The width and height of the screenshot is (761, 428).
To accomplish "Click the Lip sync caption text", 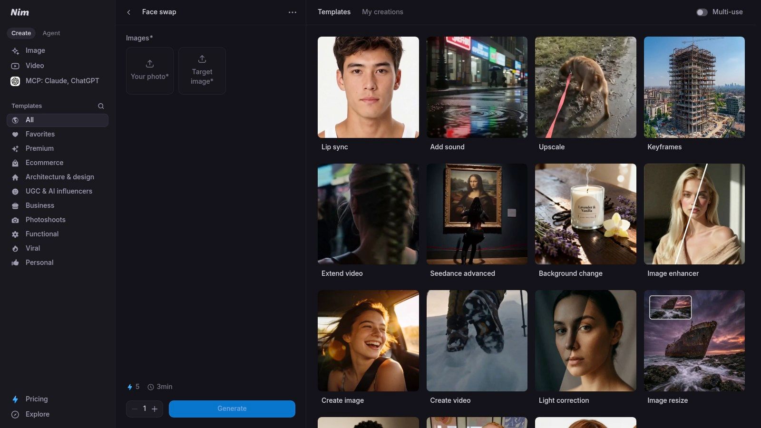I will pyautogui.click(x=335, y=147).
